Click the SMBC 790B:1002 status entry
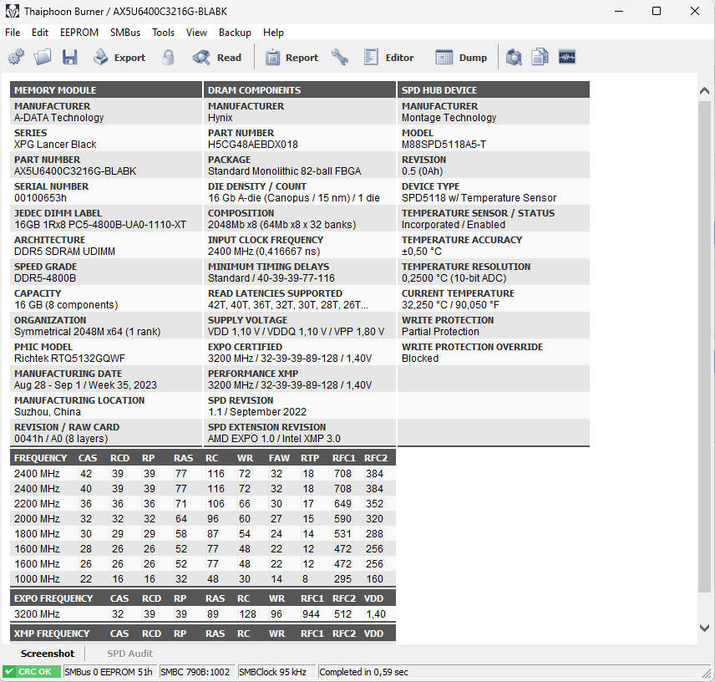Screen dimensions: 715x682 pyautogui.click(x=195, y=671)
